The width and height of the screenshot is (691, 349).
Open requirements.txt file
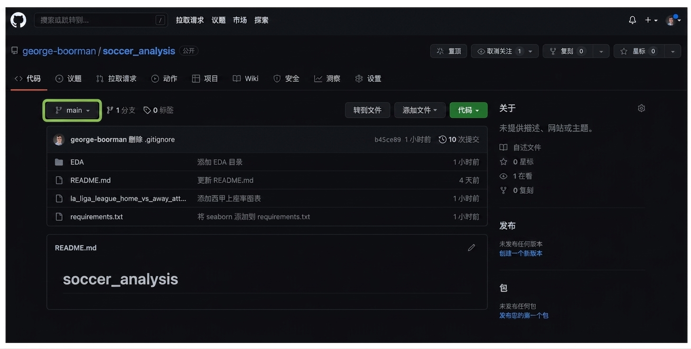point(96,217)
